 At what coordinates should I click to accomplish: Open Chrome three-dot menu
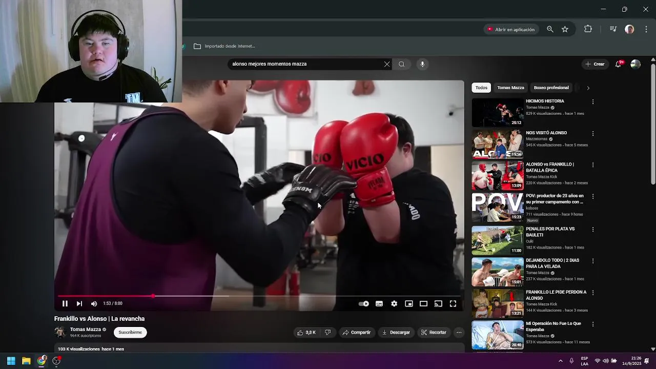coord(646,29)
